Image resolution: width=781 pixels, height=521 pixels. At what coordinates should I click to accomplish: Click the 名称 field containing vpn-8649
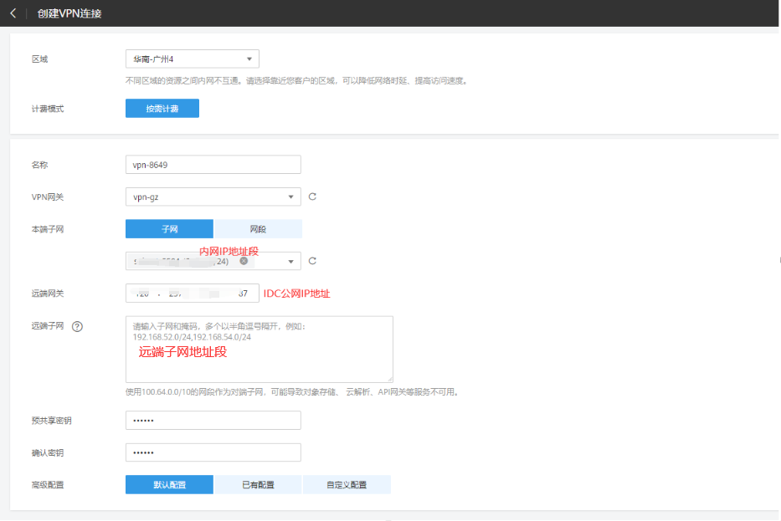(213, 165)
